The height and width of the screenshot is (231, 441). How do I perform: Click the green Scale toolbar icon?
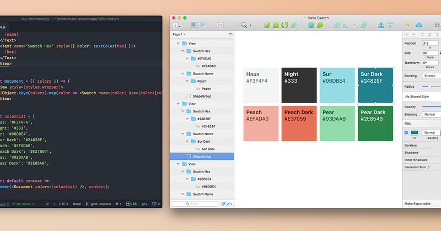320,25
